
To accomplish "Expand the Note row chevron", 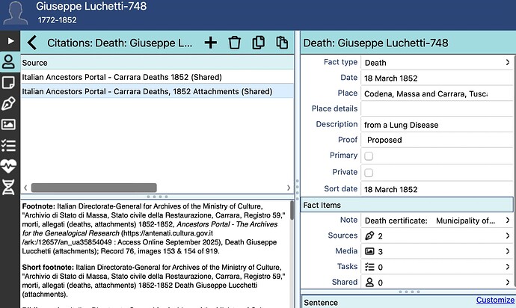I will [x=508, y=220].
